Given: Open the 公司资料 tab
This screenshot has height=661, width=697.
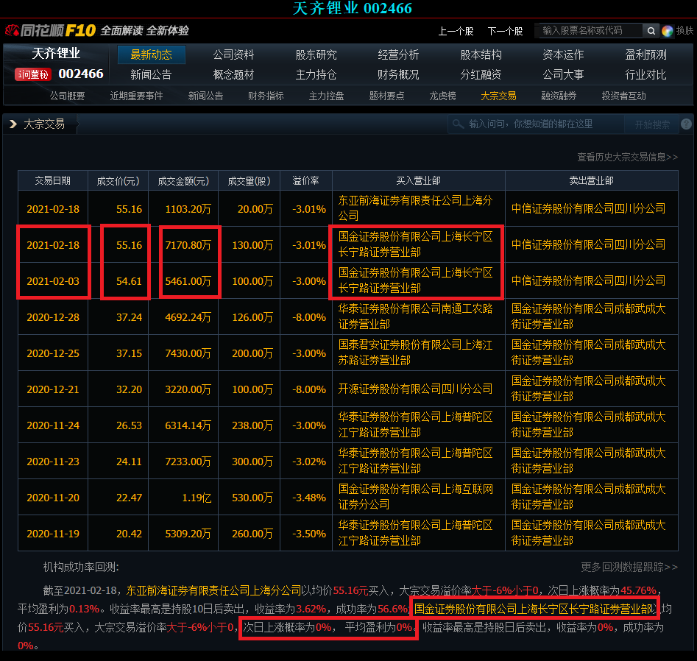Looking at the screenshot, I should point(233,54).
